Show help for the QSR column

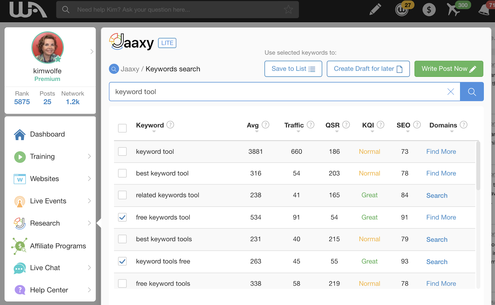coord(346,125)
